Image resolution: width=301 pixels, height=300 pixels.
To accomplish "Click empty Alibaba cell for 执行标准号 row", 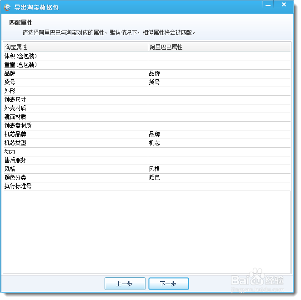I will (220, 186).
